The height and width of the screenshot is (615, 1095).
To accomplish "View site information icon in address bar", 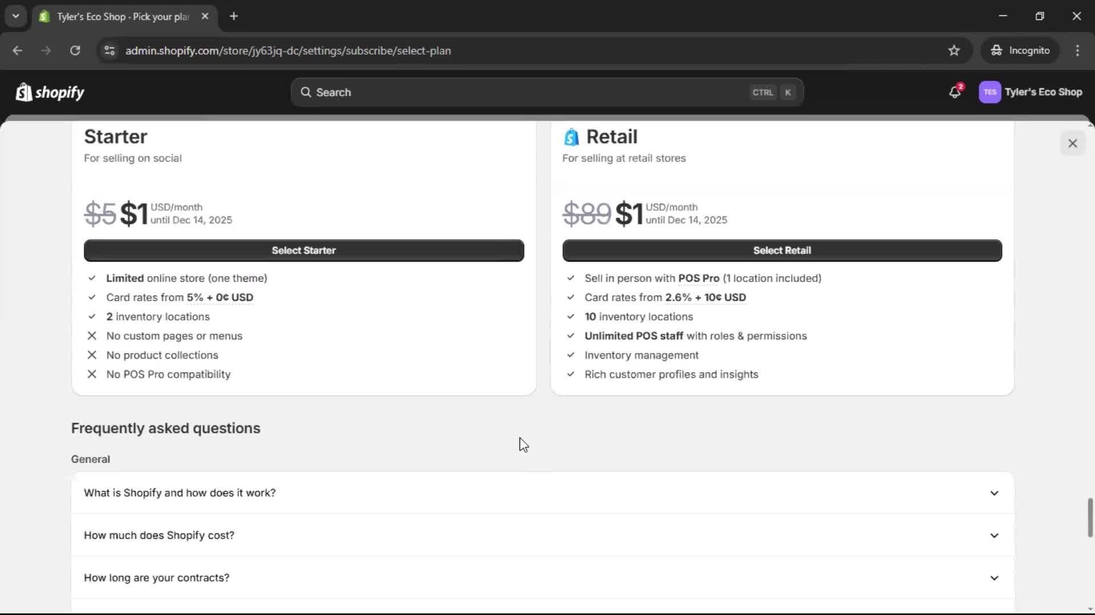I will click(x=109, y=51).
